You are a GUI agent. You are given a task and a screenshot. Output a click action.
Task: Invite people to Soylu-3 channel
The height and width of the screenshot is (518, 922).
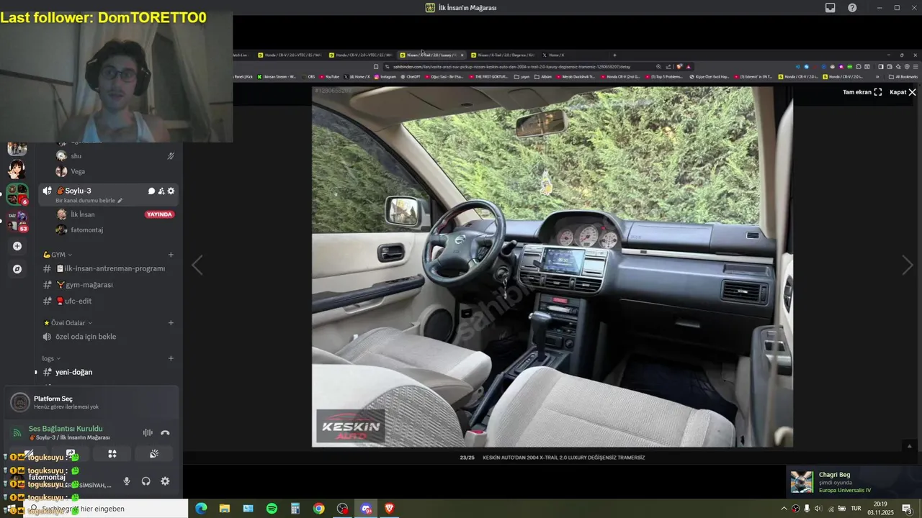161,191
